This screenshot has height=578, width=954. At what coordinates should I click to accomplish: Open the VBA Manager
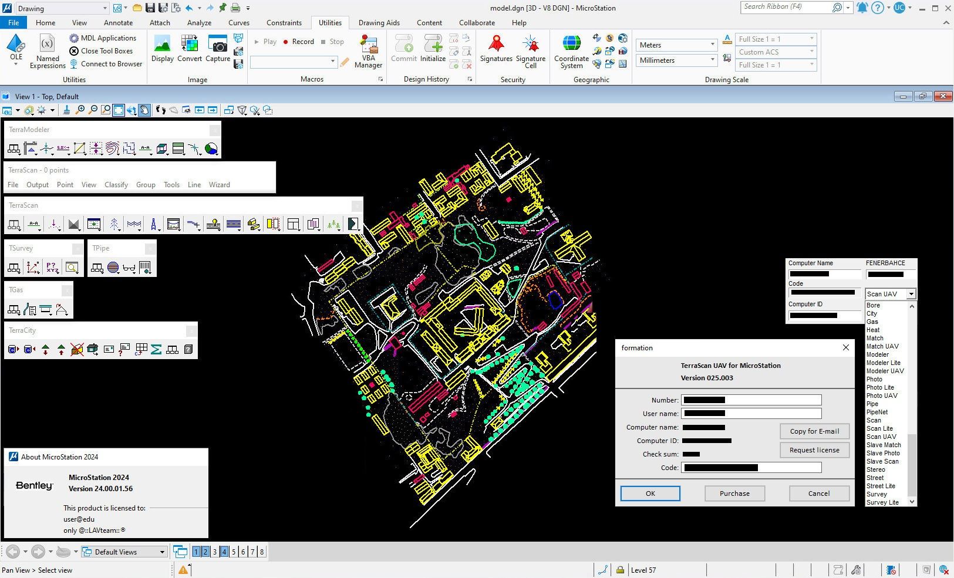click(369, 50)
